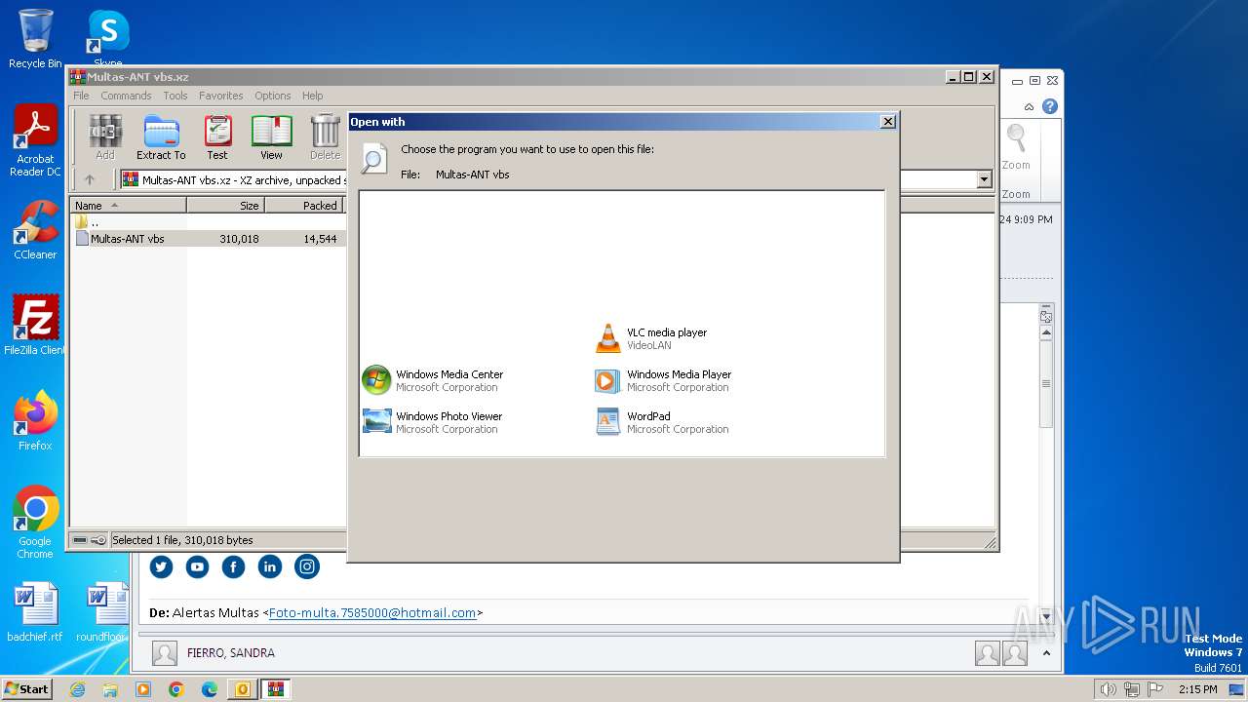1248x702 pixels.
Task: Pick Windows Photo Viewer program
Action: click(433, 422)
